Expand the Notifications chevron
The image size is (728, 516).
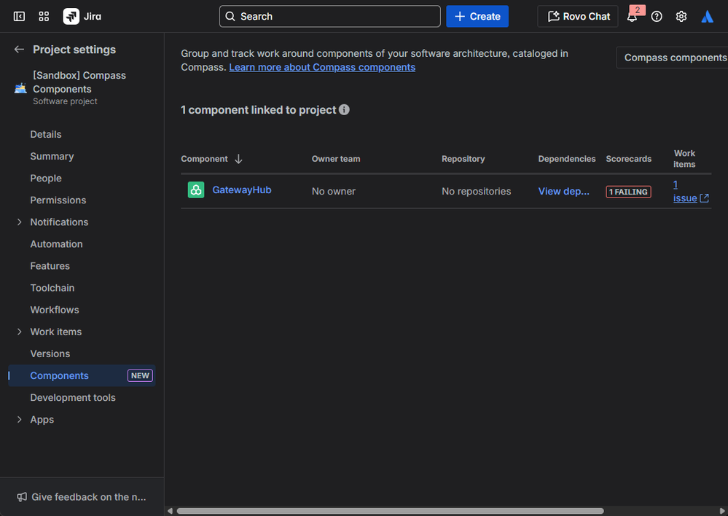click(19, 222)
